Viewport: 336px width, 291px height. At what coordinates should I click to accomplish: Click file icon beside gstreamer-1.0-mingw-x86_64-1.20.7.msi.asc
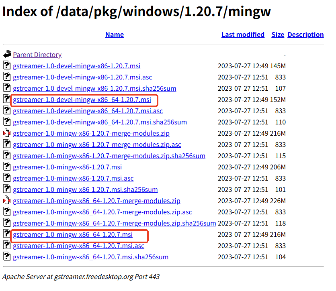click(x=7, y=245)
